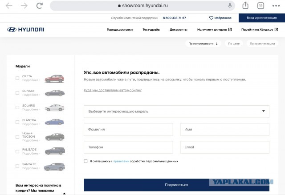Go back with the browser back arrow
This screenshot has height=195, width=285.
pyautogui.click(x=9, y=6)
